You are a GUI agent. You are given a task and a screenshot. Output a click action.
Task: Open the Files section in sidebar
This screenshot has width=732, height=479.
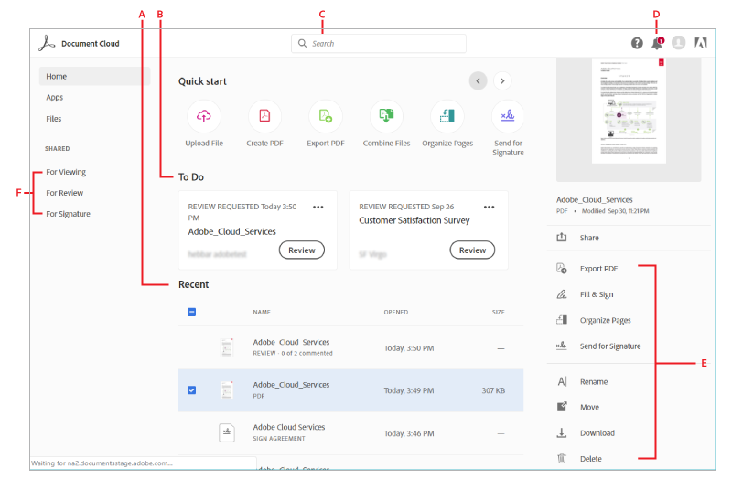coord(54,119)
